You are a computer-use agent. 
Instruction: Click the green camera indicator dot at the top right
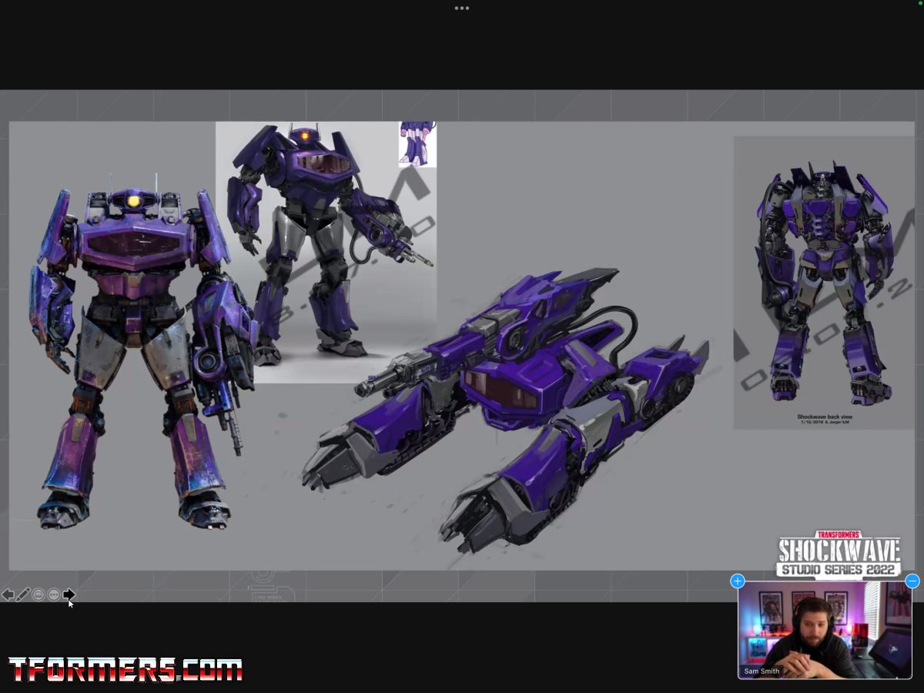[920, 2]
